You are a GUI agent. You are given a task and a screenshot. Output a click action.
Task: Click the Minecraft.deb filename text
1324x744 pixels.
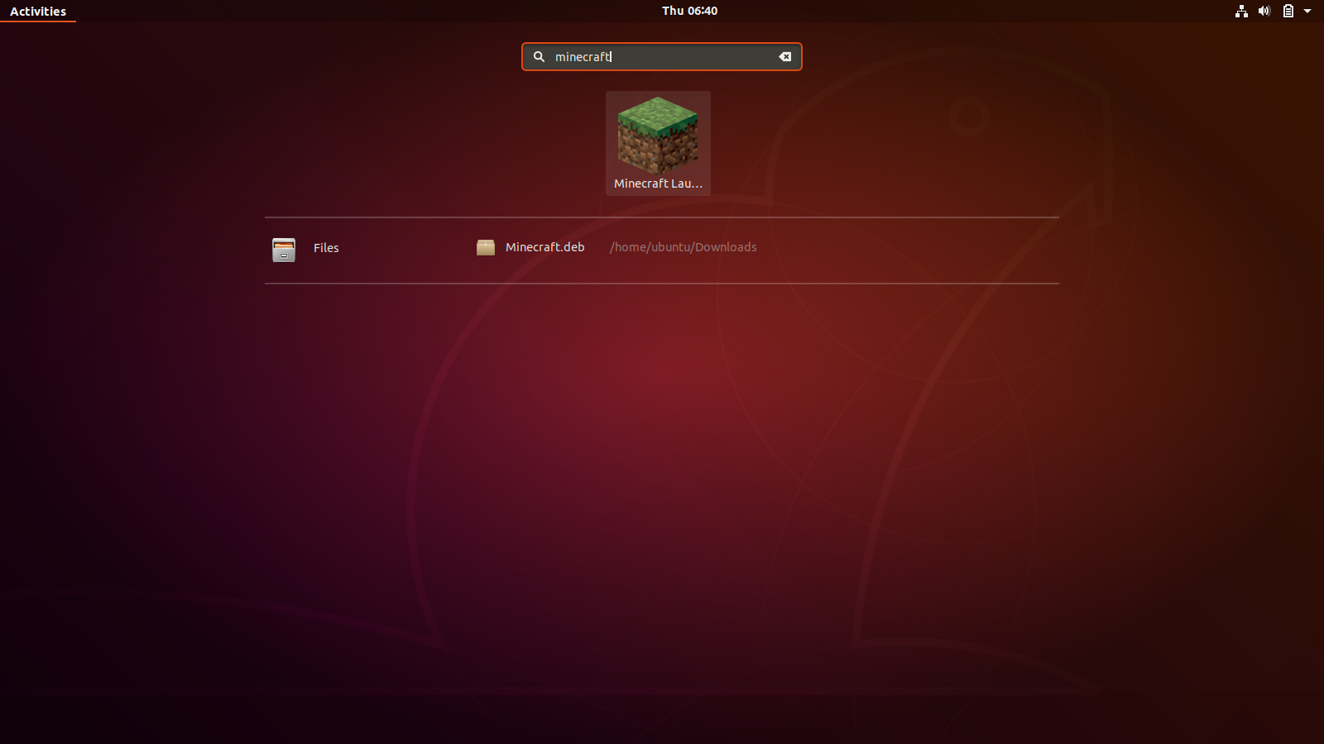pos(545,247)
